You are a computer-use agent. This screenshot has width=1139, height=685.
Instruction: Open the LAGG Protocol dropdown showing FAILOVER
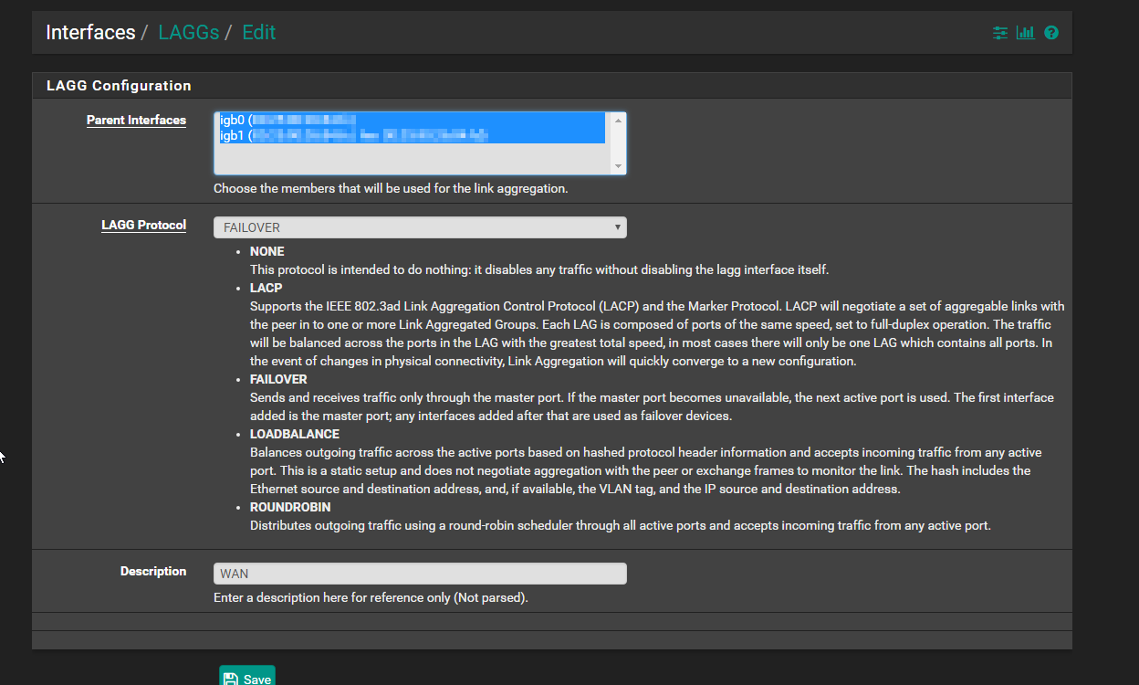[420, 227]
